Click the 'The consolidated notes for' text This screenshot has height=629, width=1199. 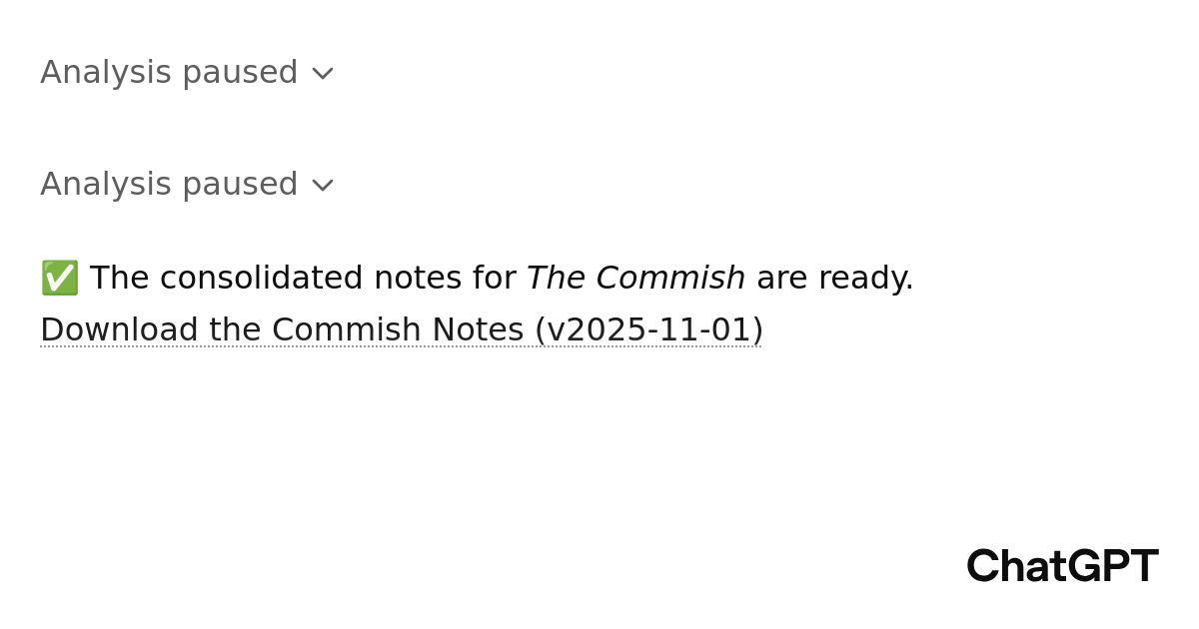[302, 279]
